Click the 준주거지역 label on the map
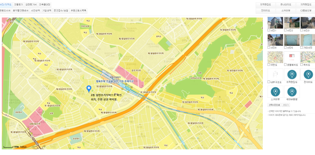Viewport: 315px width, 155px height. click(x=136, y=71)
